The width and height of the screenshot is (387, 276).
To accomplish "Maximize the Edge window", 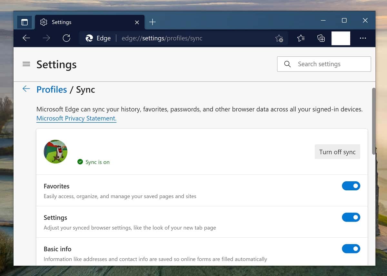I will [x=344, y=21].
